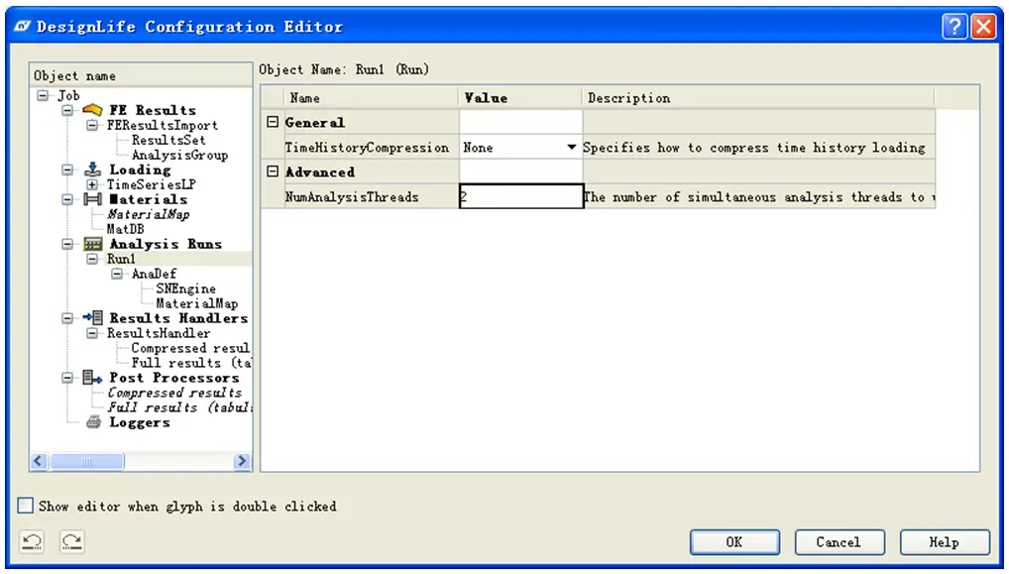Click the tree scrollbar left arrow

38,461
